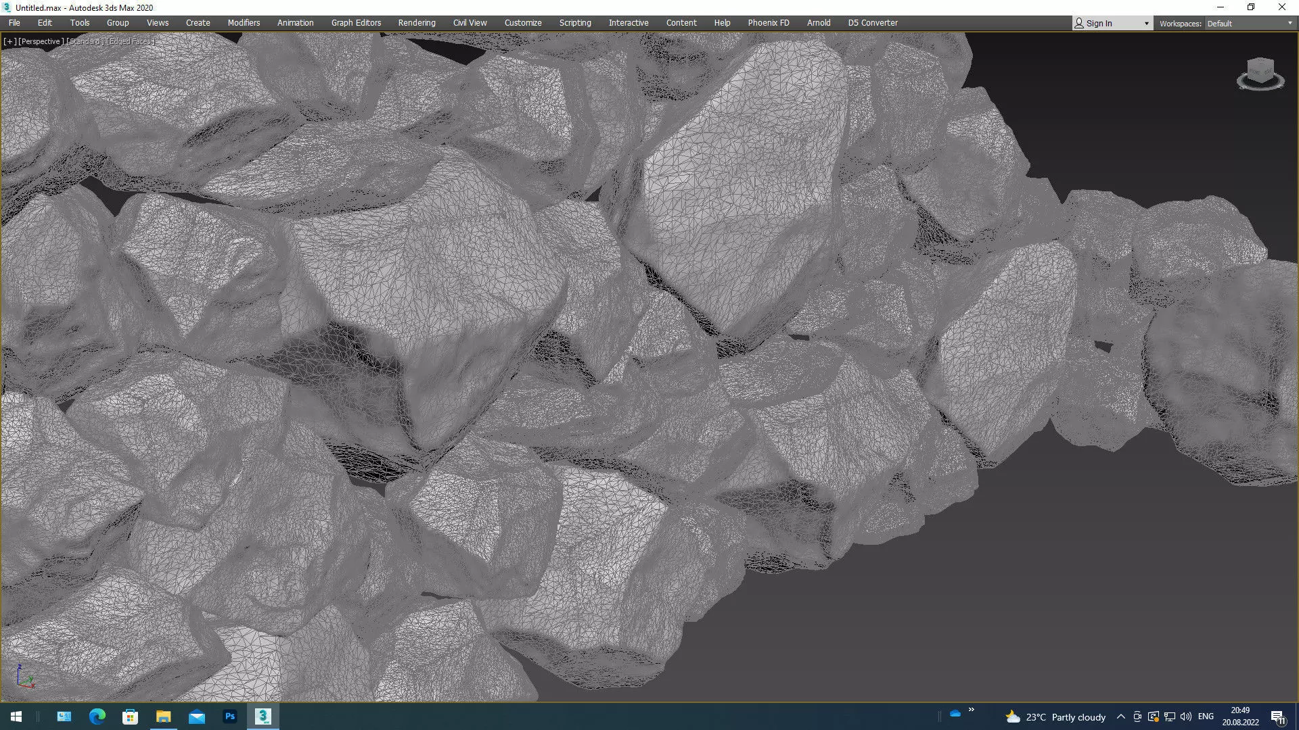Open the Perspective viewport label menu

point(40,41)
